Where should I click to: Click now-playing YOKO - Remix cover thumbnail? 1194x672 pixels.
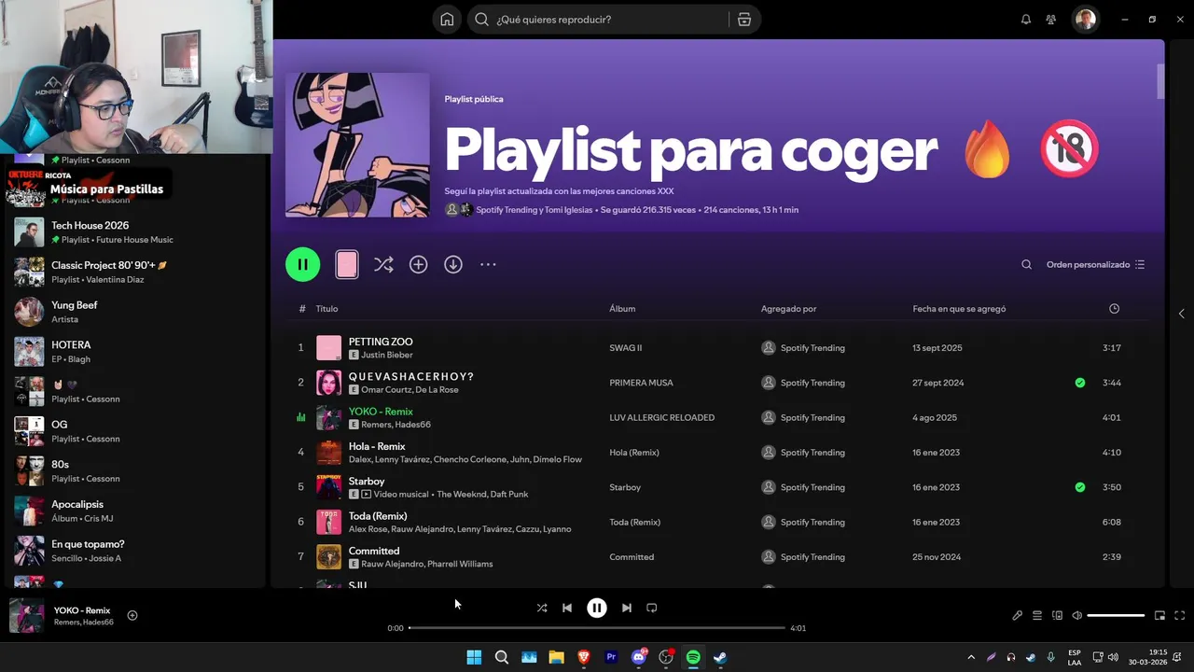[26, 616]
